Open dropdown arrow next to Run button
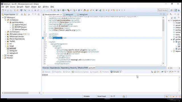The height and width of the screenshot is (102, 182). [x=66, y=10]
